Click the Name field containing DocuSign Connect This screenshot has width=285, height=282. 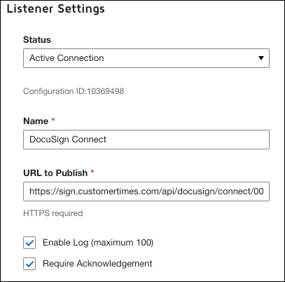146,140
